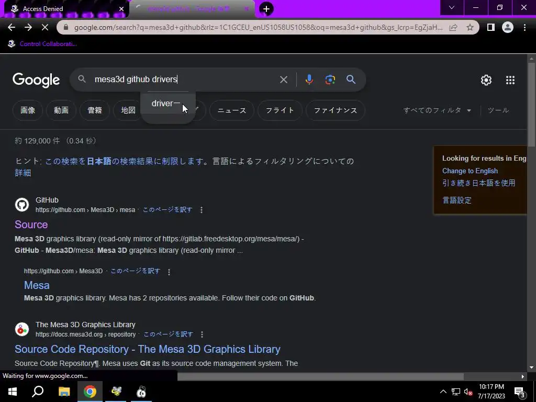The width and height of the screenshot is (536, 402).
Task: Open the notification center
Action: tap(519, 392)
